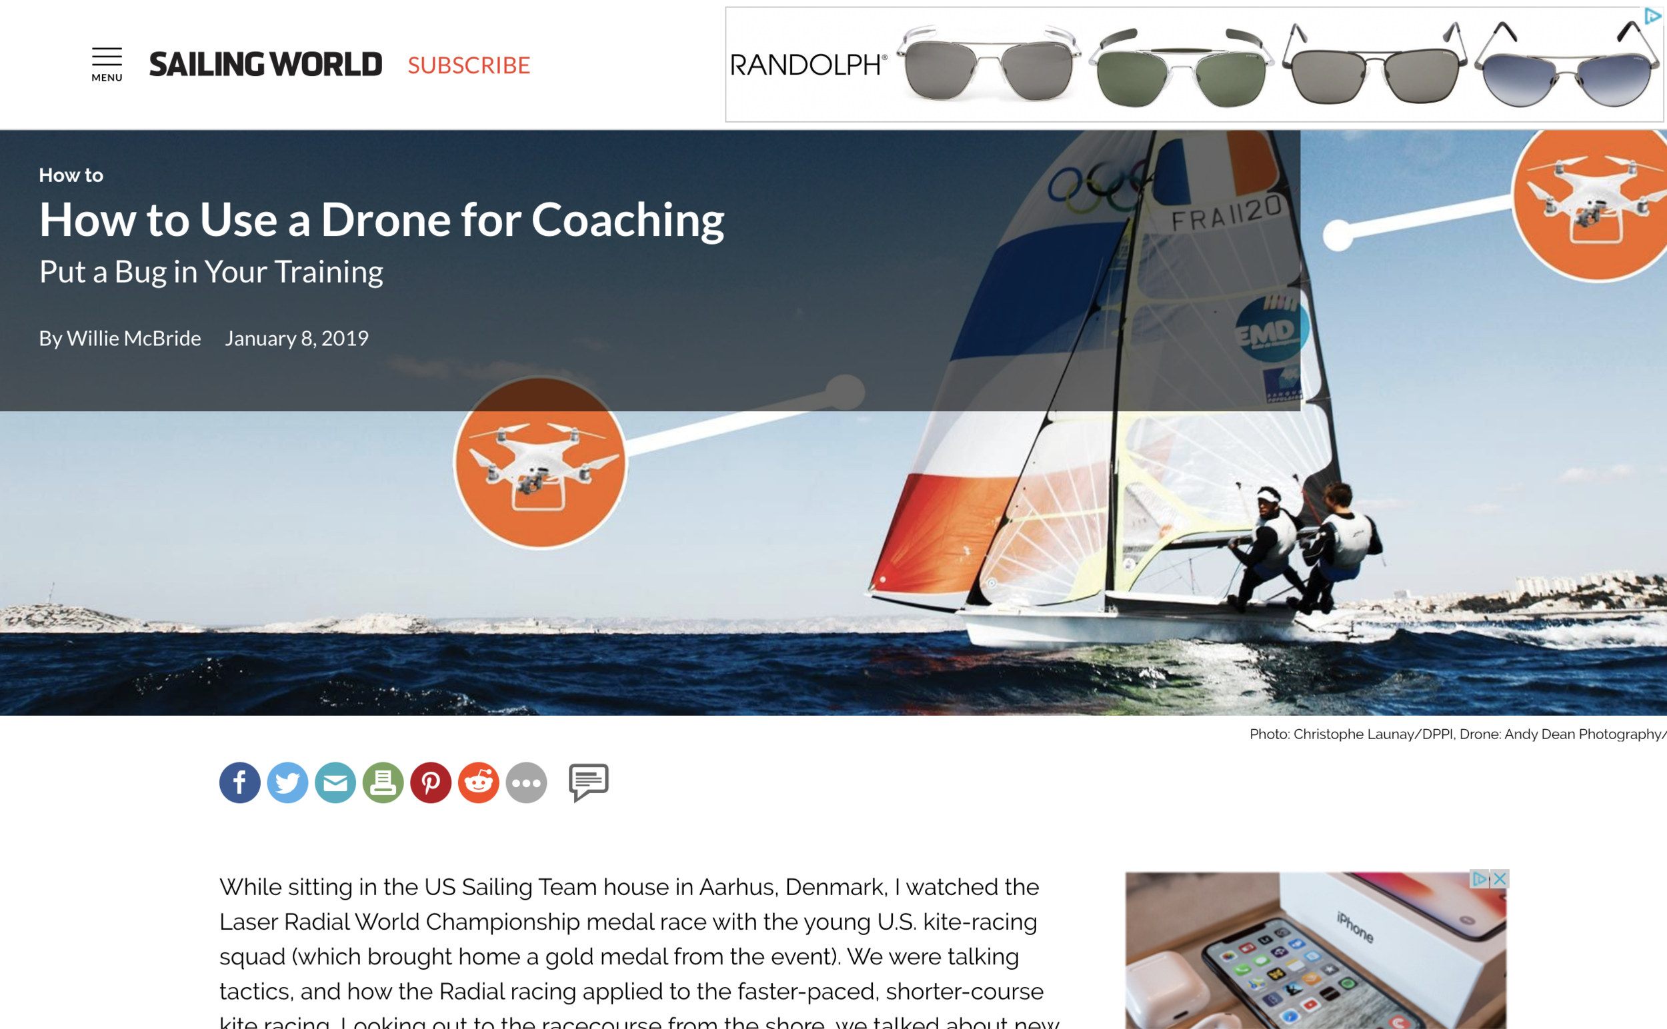This screenshot has width=1667, height=1029.
Task: Select green lens aviator sunglasses in ad
Action: point(1182,67)
